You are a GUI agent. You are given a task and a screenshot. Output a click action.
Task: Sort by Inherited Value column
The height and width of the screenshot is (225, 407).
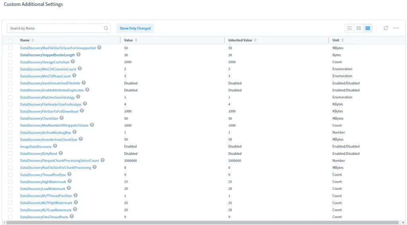click(256, 40)
